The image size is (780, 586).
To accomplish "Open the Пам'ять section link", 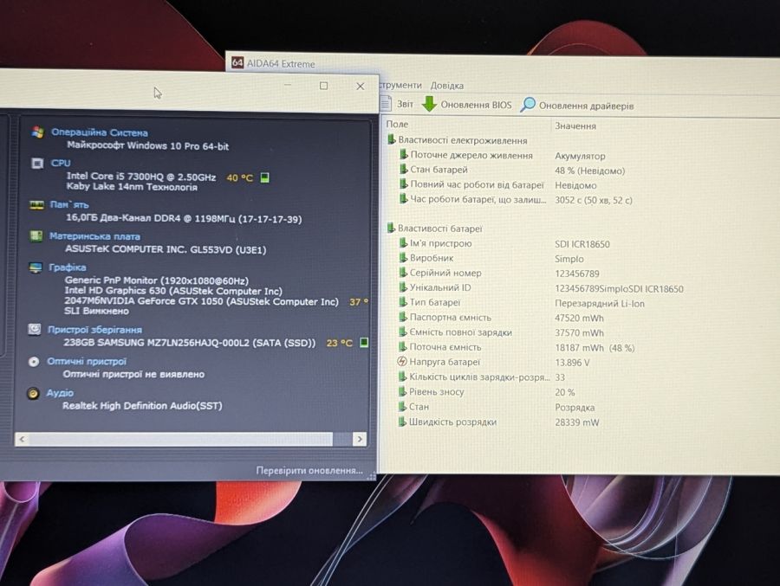I will 69,205.
